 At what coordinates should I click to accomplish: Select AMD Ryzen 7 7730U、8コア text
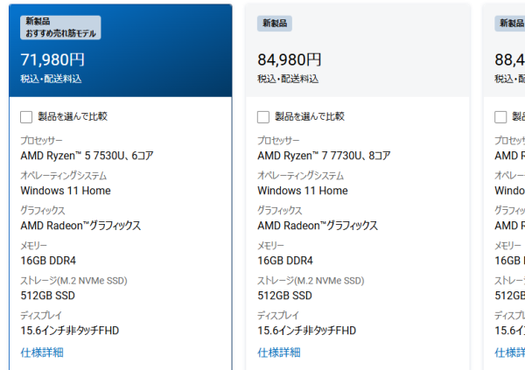pos(324,156)
